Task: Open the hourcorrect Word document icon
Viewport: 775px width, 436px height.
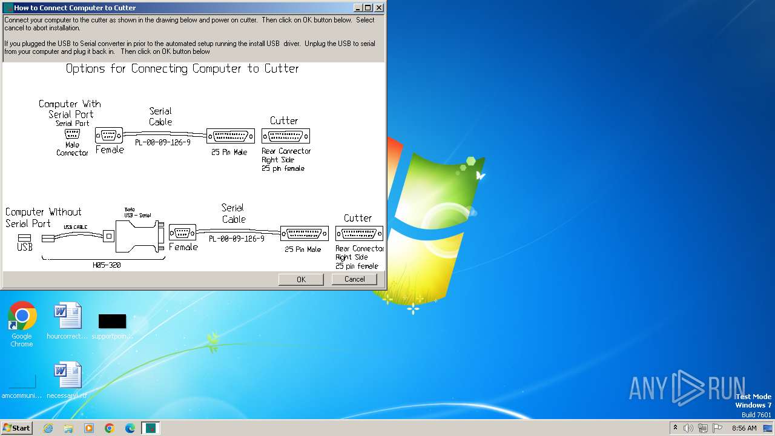Action: point(67,322)
